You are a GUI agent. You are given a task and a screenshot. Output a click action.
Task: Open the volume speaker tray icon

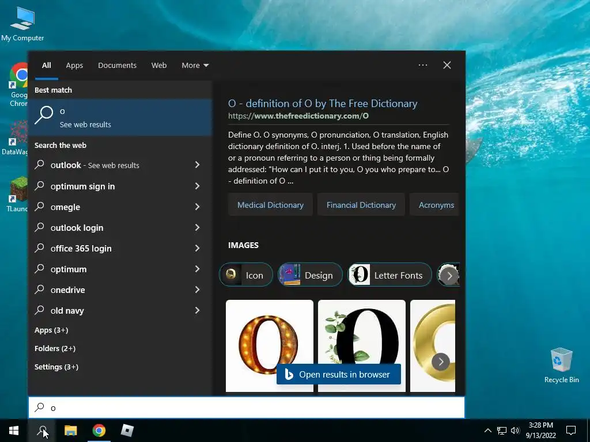[x=515, y=430]
